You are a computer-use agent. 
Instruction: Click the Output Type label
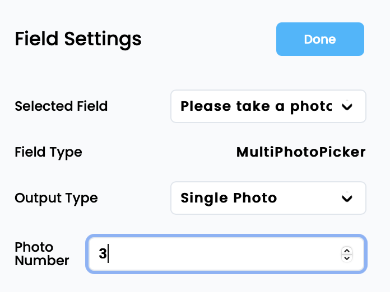[56, 198]
